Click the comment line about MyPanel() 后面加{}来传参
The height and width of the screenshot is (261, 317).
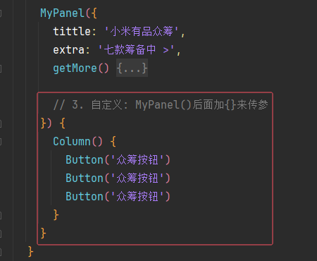(x=161, y=105)
